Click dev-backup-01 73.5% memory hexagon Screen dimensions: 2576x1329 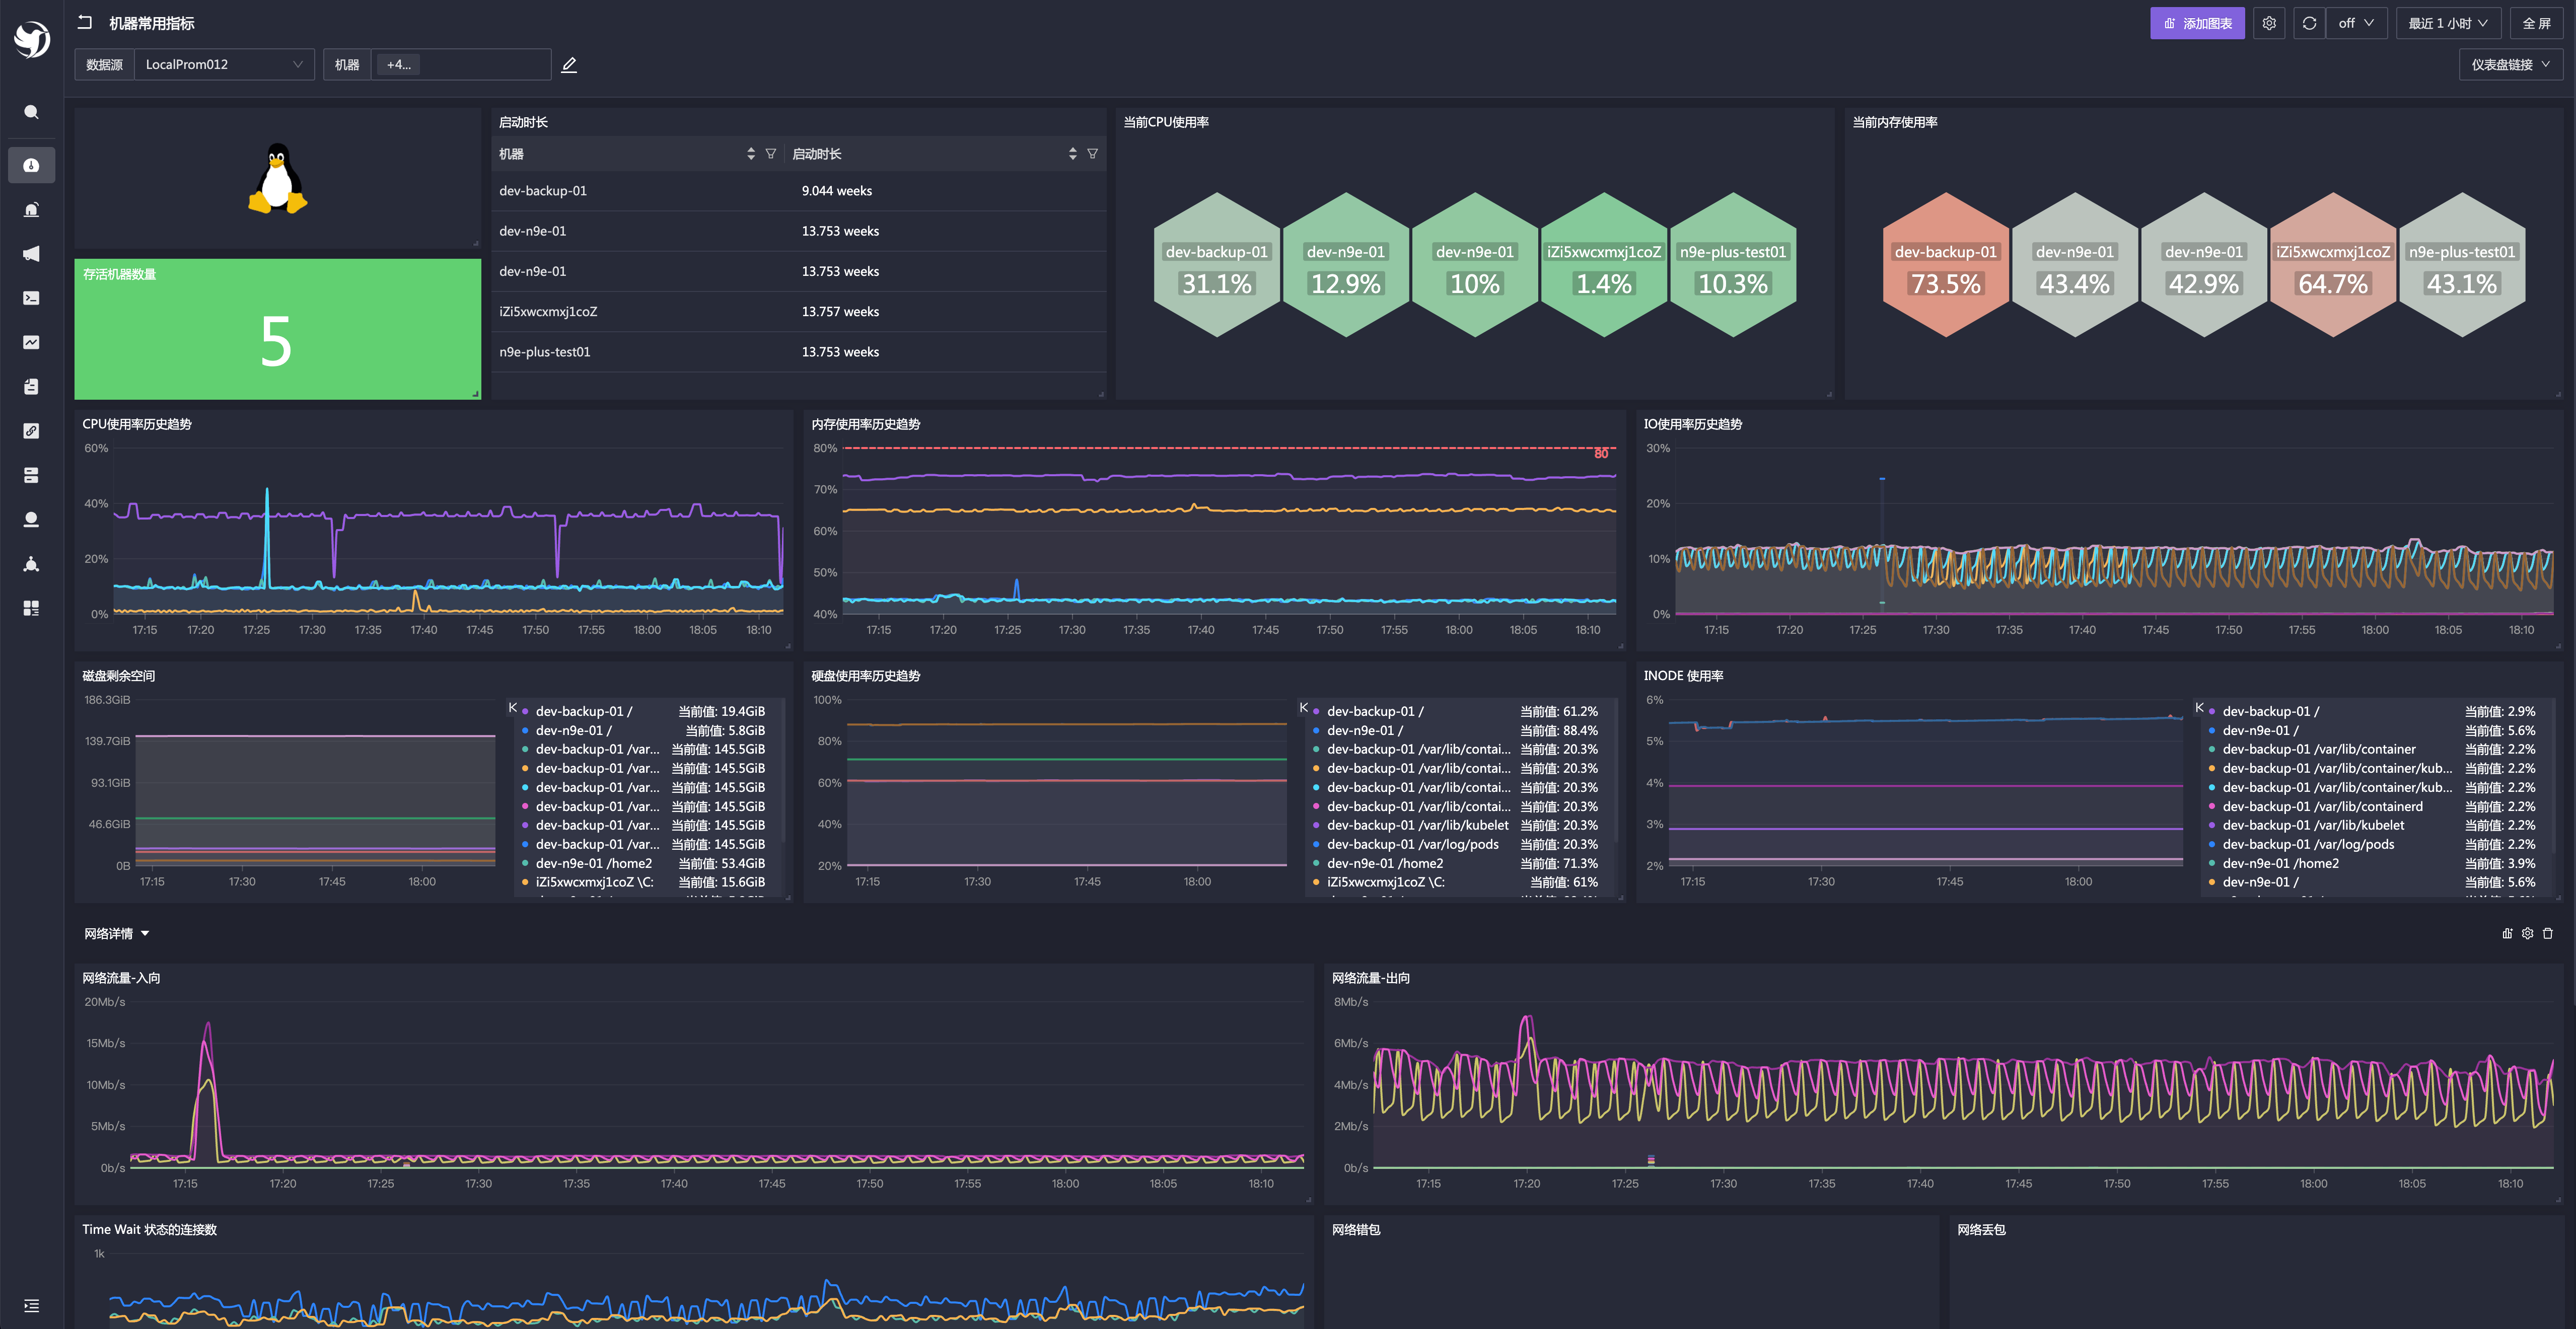click(1945, 265)
